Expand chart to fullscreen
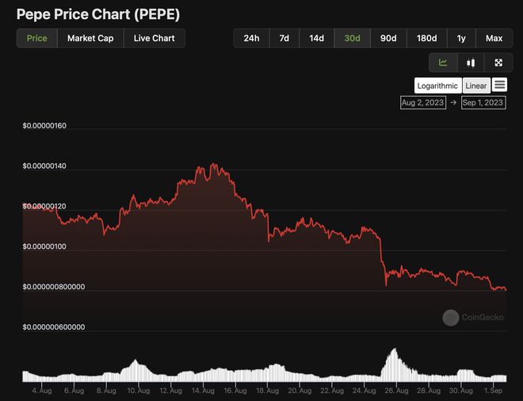 pos(498,63)
